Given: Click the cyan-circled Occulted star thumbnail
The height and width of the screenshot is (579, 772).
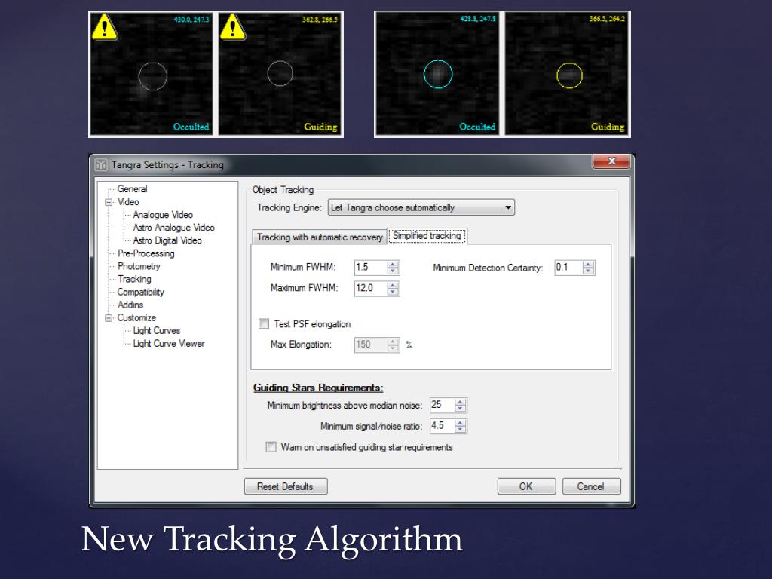Looking at the screenshot, I should (x=437, y=74).
